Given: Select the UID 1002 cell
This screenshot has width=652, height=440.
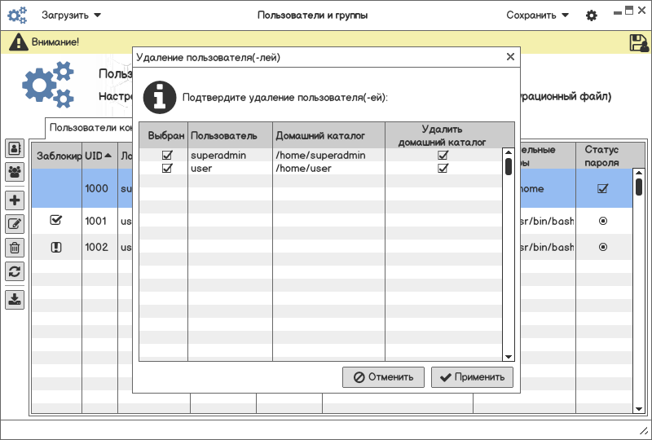Looking at the screenshot, I should 99,247.
